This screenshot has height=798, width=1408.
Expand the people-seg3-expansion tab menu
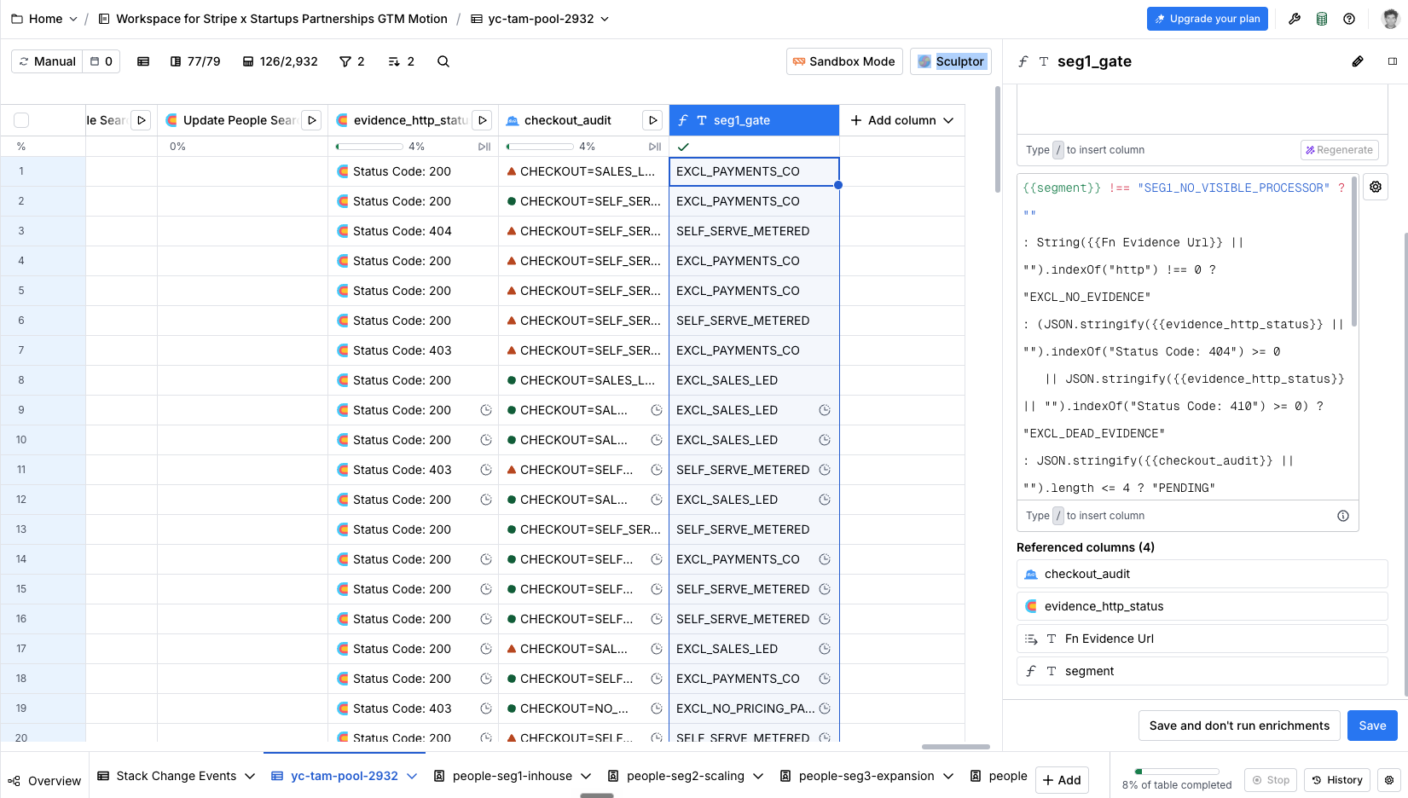click(x=948, y=776)
